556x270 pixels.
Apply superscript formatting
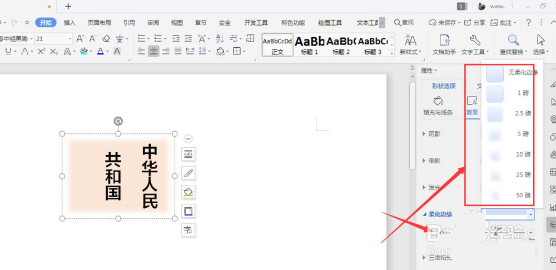(x=42, y=51)
